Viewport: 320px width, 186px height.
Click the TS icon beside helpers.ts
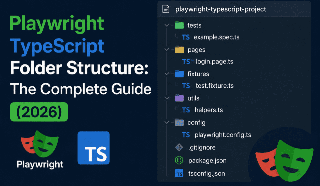click(x=186, y=110)
